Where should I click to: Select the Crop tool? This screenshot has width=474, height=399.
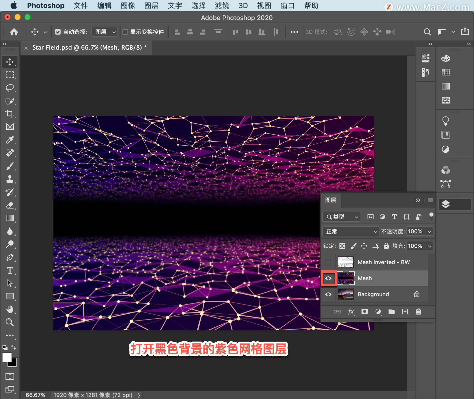[10, 114]
